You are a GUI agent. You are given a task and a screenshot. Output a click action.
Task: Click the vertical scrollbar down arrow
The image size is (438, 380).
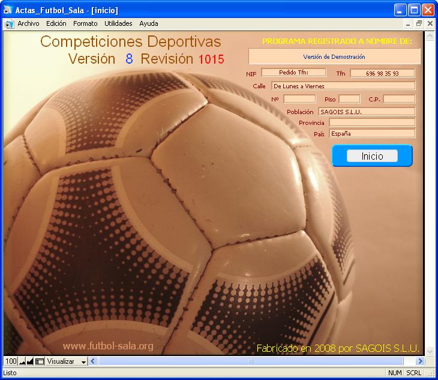430,351
